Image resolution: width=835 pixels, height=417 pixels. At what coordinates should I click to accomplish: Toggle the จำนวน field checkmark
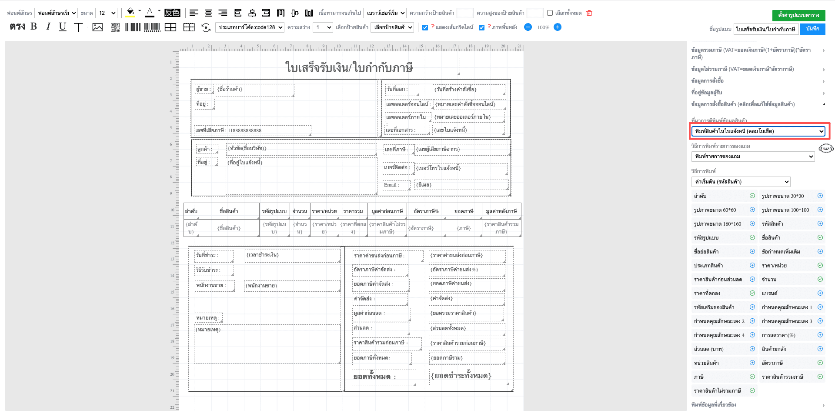tap(820, 280)
